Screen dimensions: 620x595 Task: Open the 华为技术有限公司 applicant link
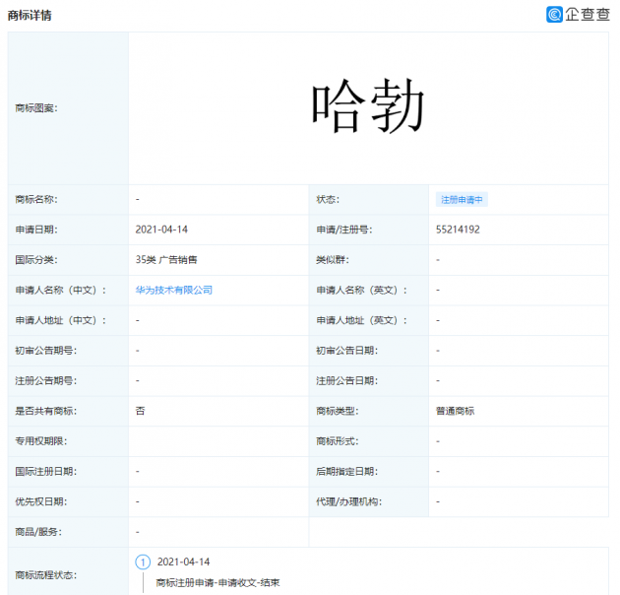tap(174, 291)
